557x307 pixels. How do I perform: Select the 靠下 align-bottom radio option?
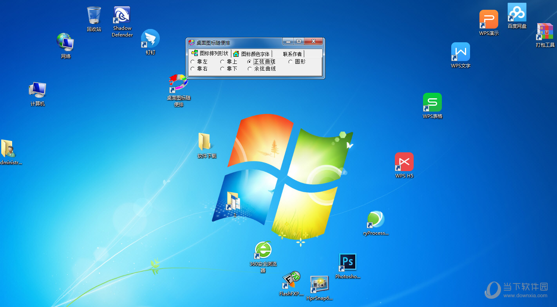pyautogui.click(x=229, y=69)
